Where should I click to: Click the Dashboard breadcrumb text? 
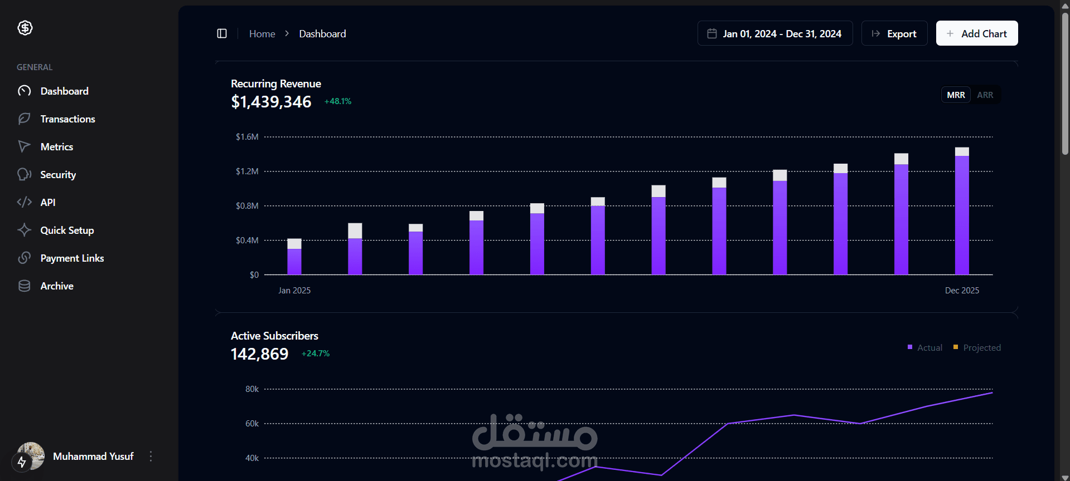click(x=322, y=33)
